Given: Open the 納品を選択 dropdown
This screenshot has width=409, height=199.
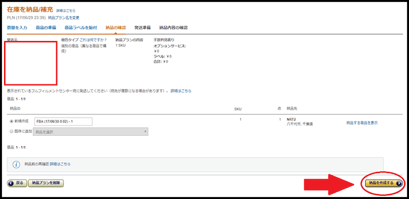Looking at the screenshot, I should point(90,132).
